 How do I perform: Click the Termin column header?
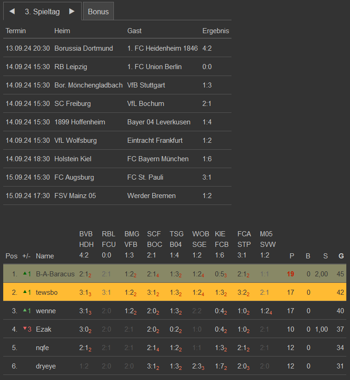click(16, 31)
